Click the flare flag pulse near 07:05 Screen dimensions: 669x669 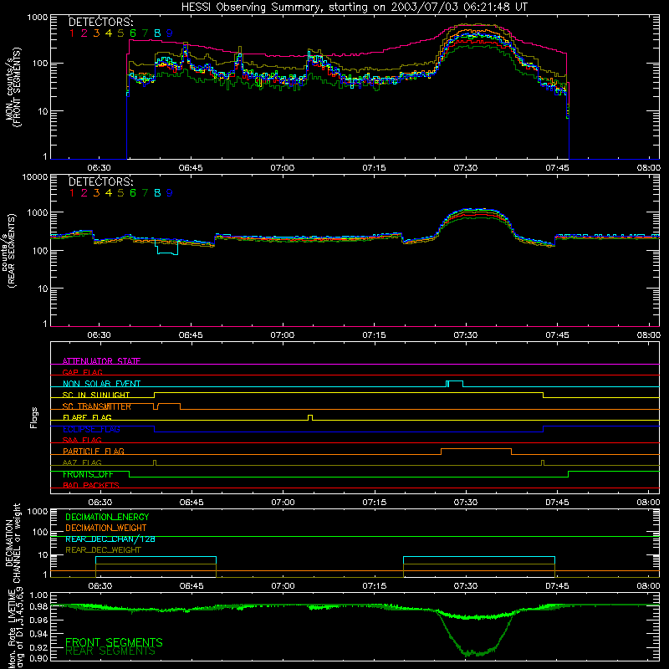310,417
